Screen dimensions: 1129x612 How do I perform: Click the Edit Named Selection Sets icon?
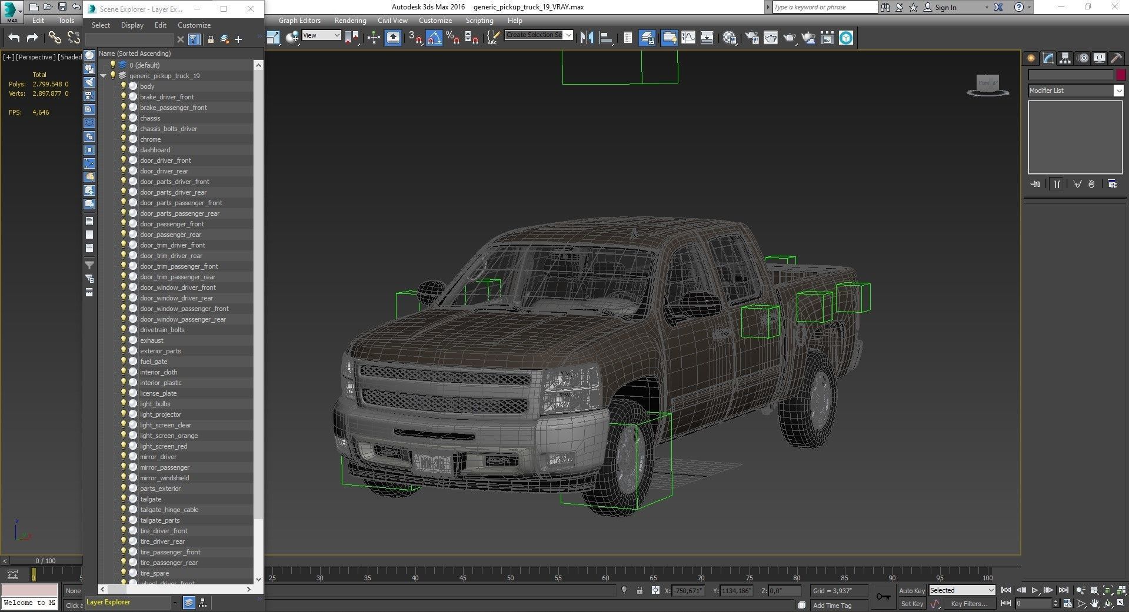493,38
